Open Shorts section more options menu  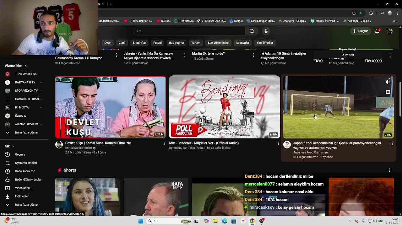pyautogui.click(x=389, y=170)
